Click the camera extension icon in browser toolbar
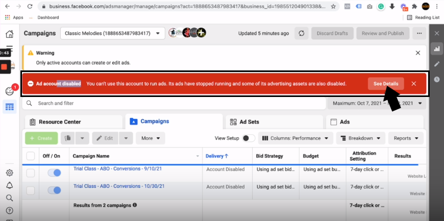 (x=369, y=6)
